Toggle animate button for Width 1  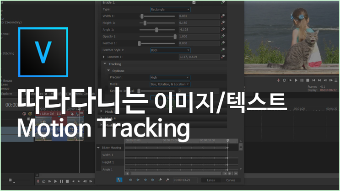pyautogui.click(x=223, y=16)
